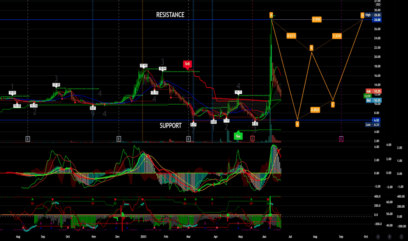The width and height of the screenshot is (408, 241).
Task: Click the High 28.85 axis label
Action: point(373,15)
